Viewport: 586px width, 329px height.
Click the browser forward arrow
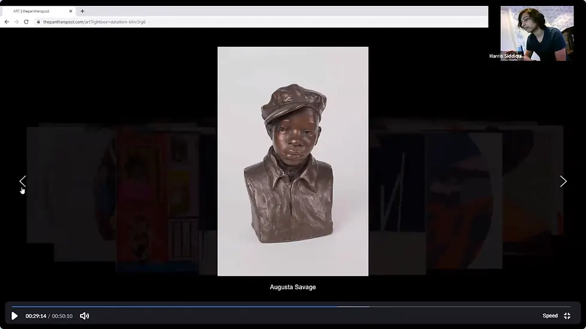(x=16, y=22)
